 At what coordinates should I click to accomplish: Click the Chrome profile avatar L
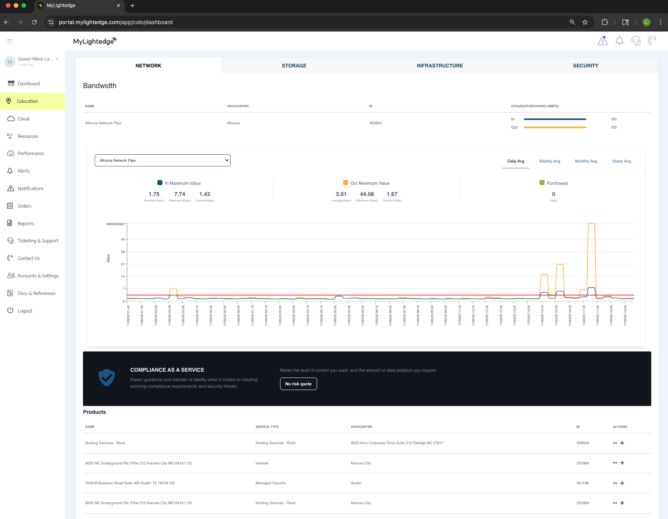[x=646, y=22]
